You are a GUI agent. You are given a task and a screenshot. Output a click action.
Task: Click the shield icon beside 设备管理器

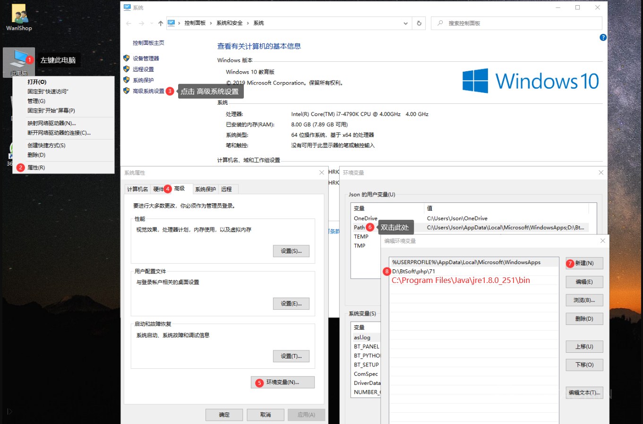127,58
